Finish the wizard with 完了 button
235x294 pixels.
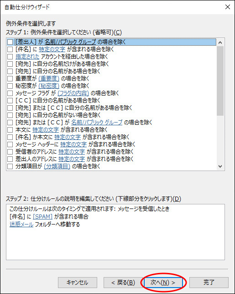click(x=209, y=283)
